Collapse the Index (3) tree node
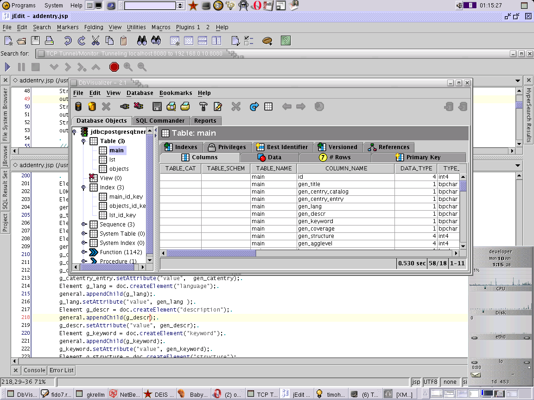534x400 pixels. tap(83, 187)
